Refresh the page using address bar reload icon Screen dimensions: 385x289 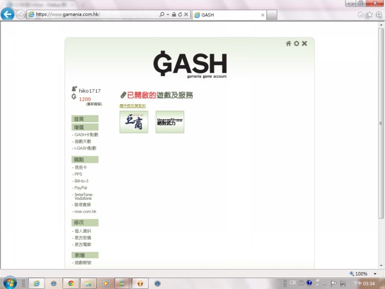(x=179, y=14)
